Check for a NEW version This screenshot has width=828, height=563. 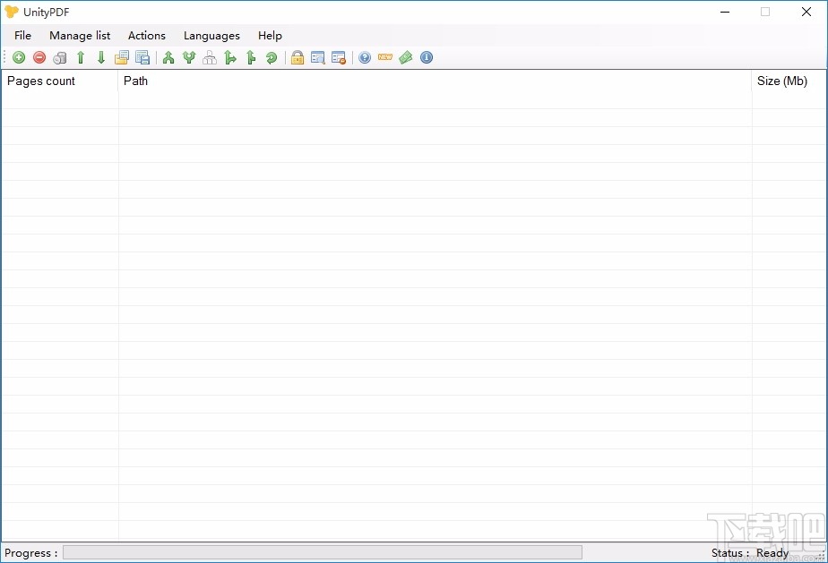384,57
